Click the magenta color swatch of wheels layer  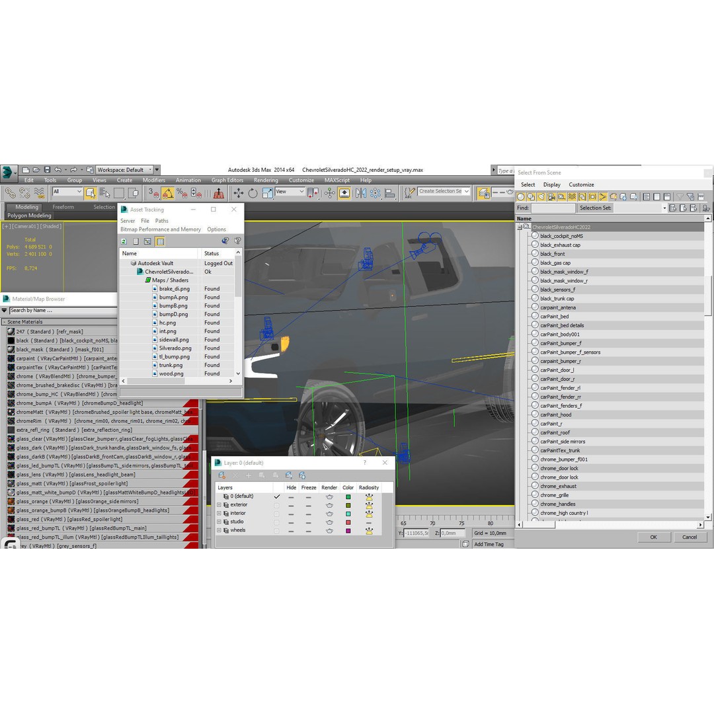point(348,531)
